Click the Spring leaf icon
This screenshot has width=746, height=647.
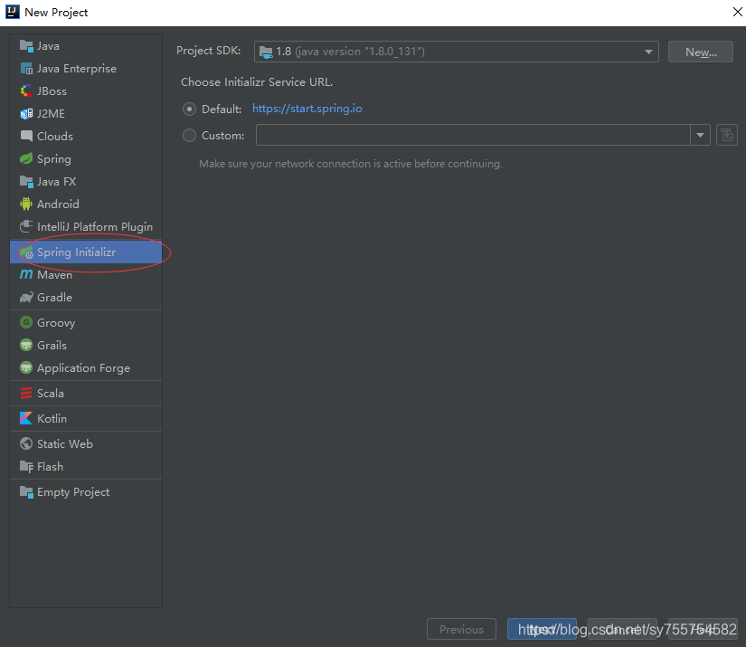click(26, 158)
